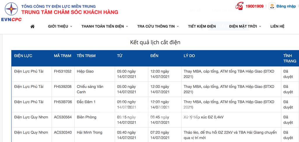Click the EVNCPC logo
The width and height of the screenshot is (299, 142).
pos(11,12)
